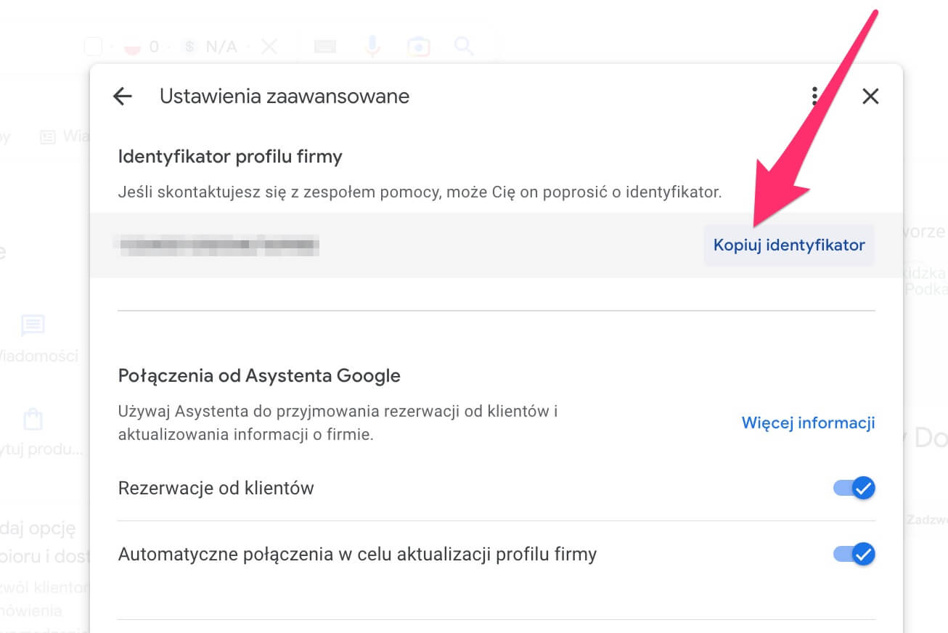Open search by image camera icon
This screenshot has height=633, width=948.
coord(418,47)
